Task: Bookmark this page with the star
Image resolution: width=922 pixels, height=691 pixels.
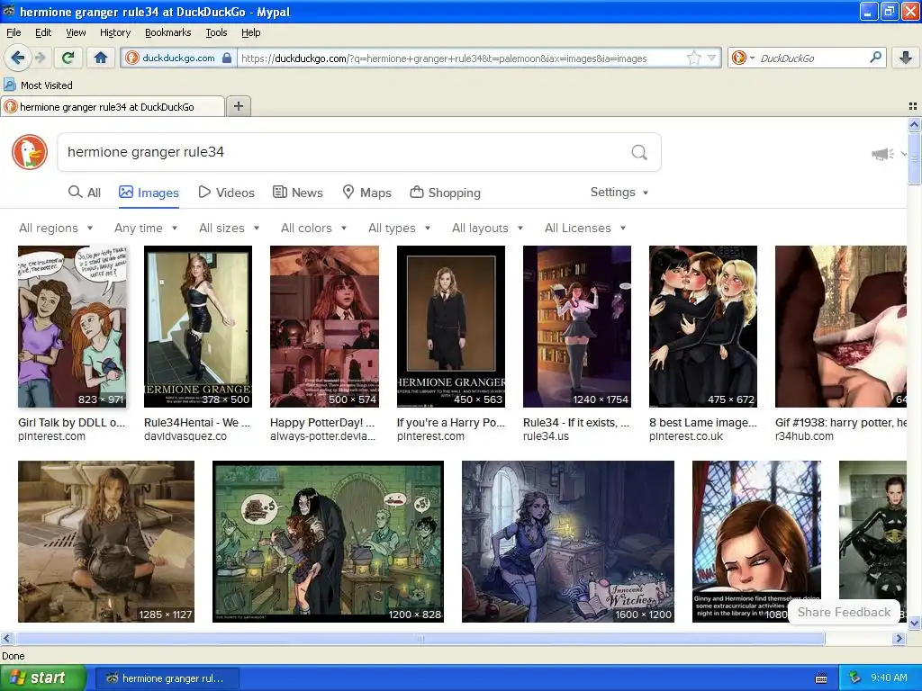Action: (694, 58)
